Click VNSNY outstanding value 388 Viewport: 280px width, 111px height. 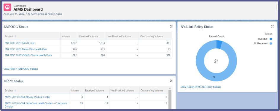[168, 55]
